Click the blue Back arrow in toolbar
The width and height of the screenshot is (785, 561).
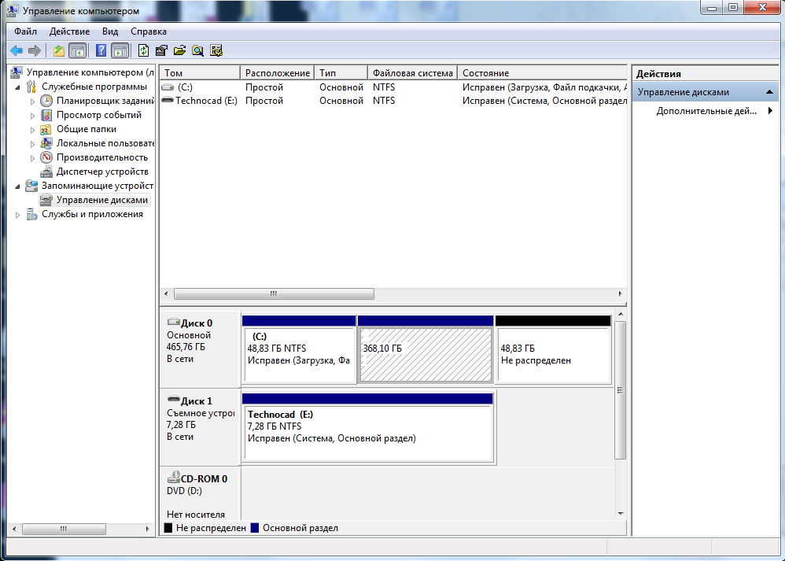[16, 51]
